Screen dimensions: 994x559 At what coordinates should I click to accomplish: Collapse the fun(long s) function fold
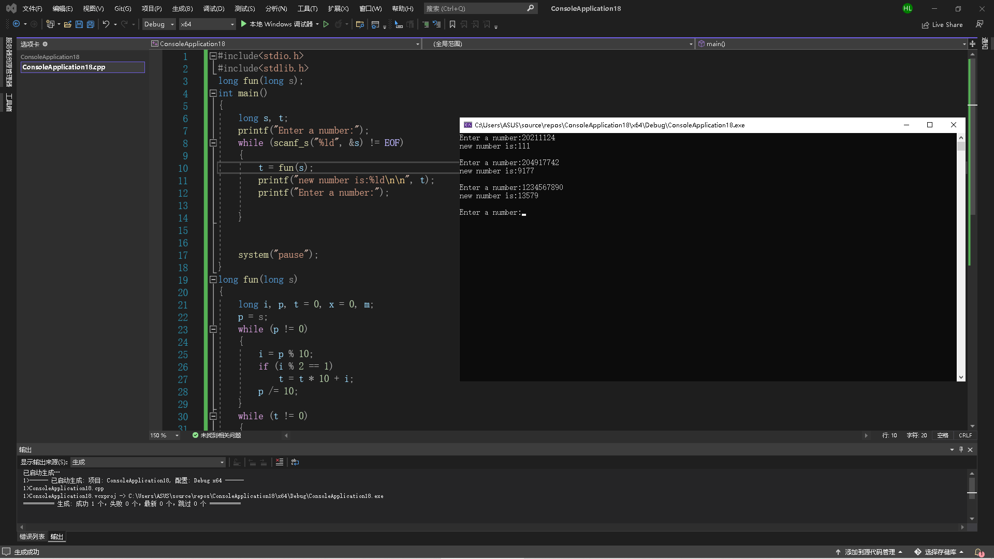pos(213,279)
